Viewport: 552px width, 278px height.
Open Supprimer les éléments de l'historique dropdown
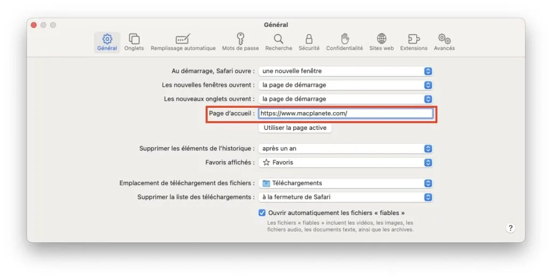pos(346,149)
